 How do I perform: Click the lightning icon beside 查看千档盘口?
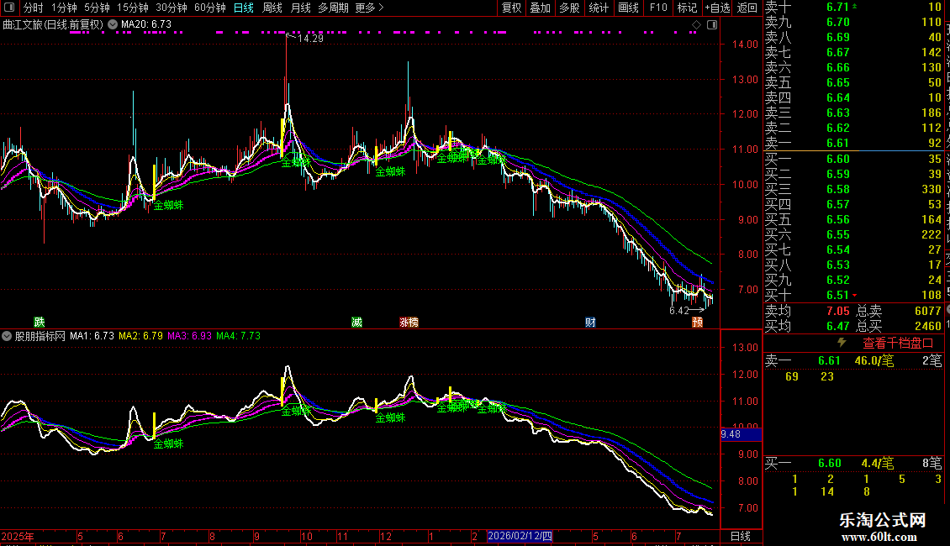(842, 343)
